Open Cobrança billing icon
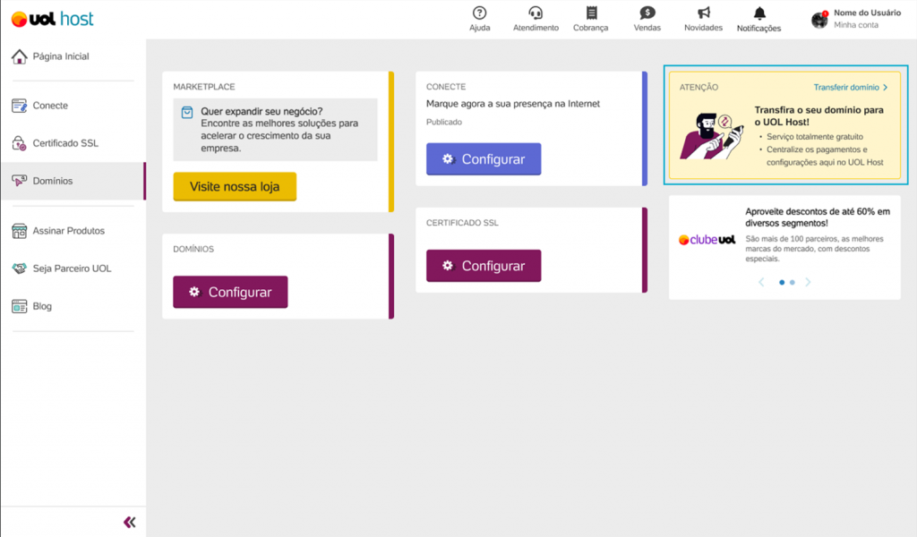Viewport: 917px width, 537px height. (x=591, y=13)
